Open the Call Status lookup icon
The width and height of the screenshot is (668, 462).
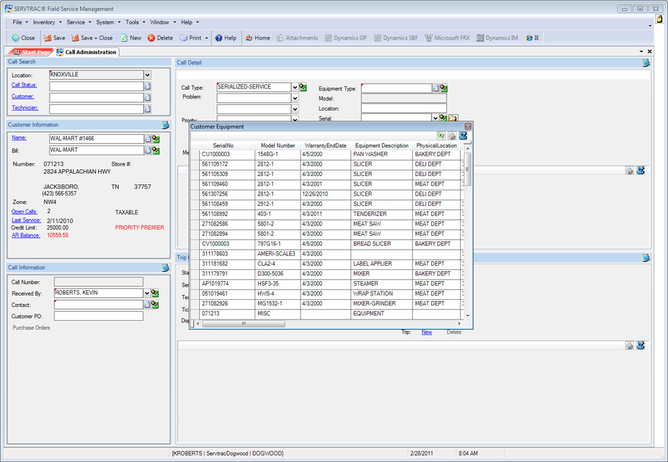click(x=148, y=86)
